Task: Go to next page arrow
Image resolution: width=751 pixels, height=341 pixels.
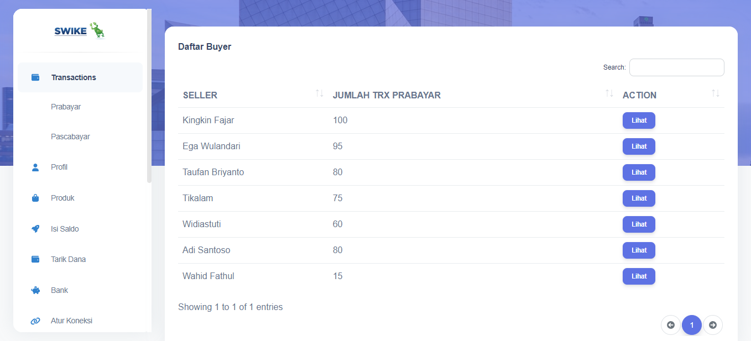Action: tap(712, 325)
